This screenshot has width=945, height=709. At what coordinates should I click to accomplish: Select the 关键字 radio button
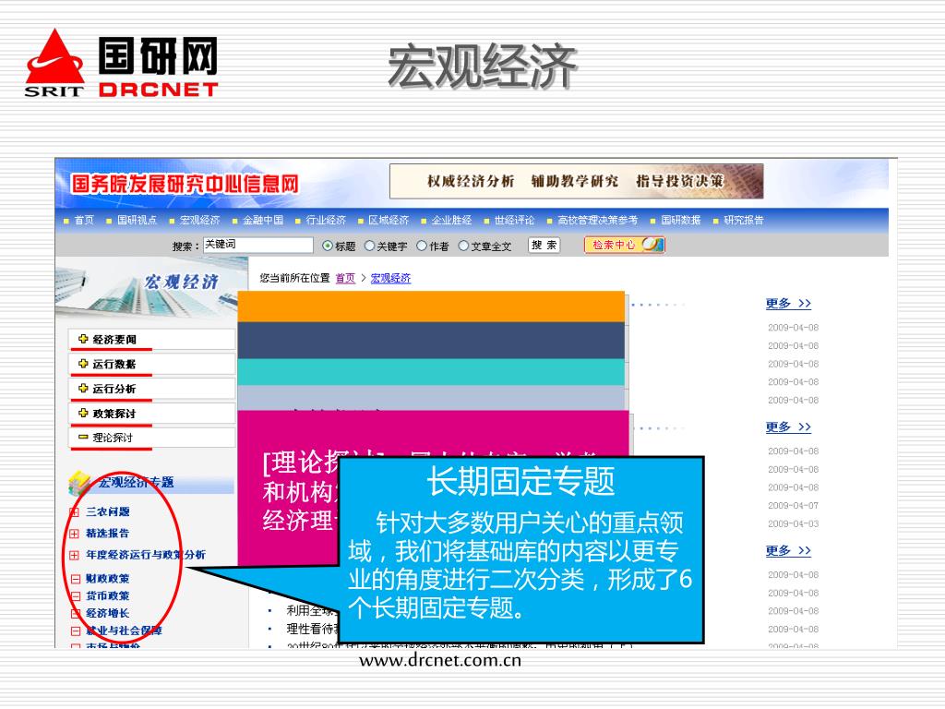point(369,246)
